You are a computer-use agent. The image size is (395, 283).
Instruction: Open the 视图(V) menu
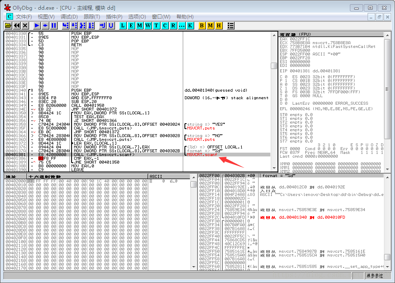click(x=46, y=16)
